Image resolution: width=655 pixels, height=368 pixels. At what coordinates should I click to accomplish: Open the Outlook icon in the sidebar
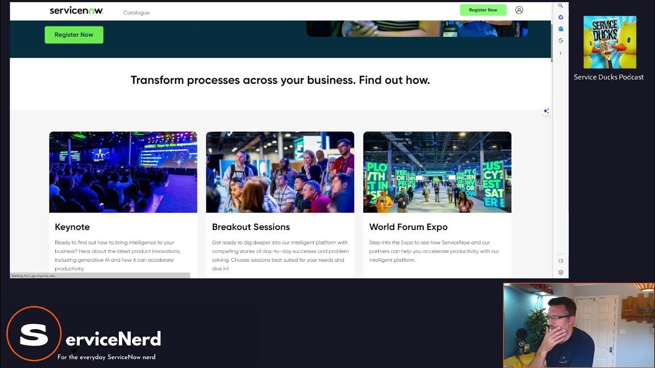tap(560, 29)
